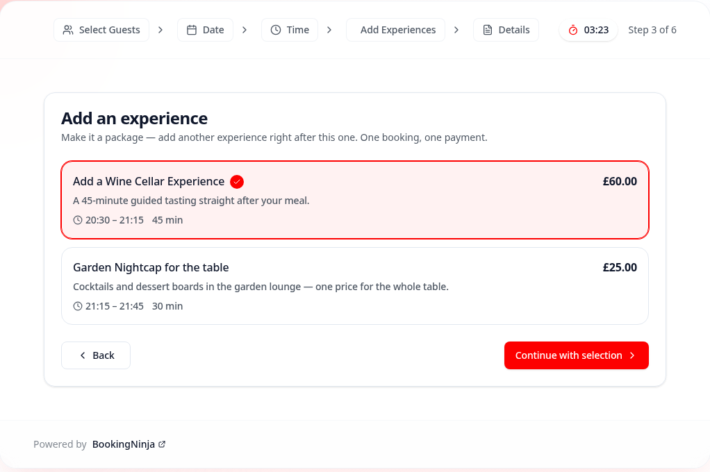Deselect the red Wine Cellar checkmark

click(x=237, y=181)
